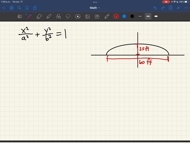Select the Eraser tool
Image resolution: width=190 pixels, height=143 pixels.
point(39,16)
